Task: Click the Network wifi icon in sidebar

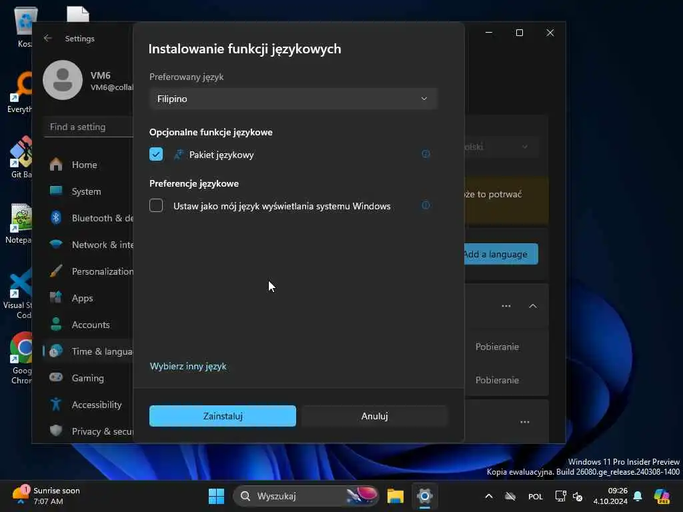Action: [56, 244]
